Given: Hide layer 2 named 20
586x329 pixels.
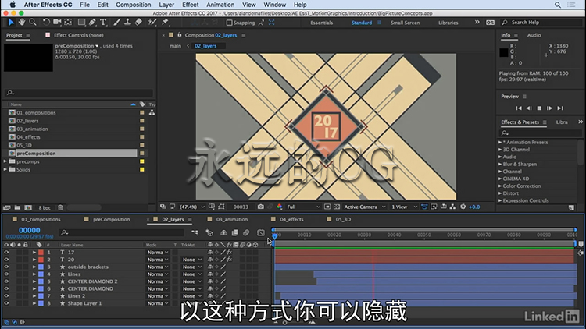Looking at the screenshot, I should 6,260.
